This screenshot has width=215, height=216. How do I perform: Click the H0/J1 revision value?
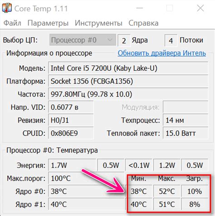click(x=71, y=120)
